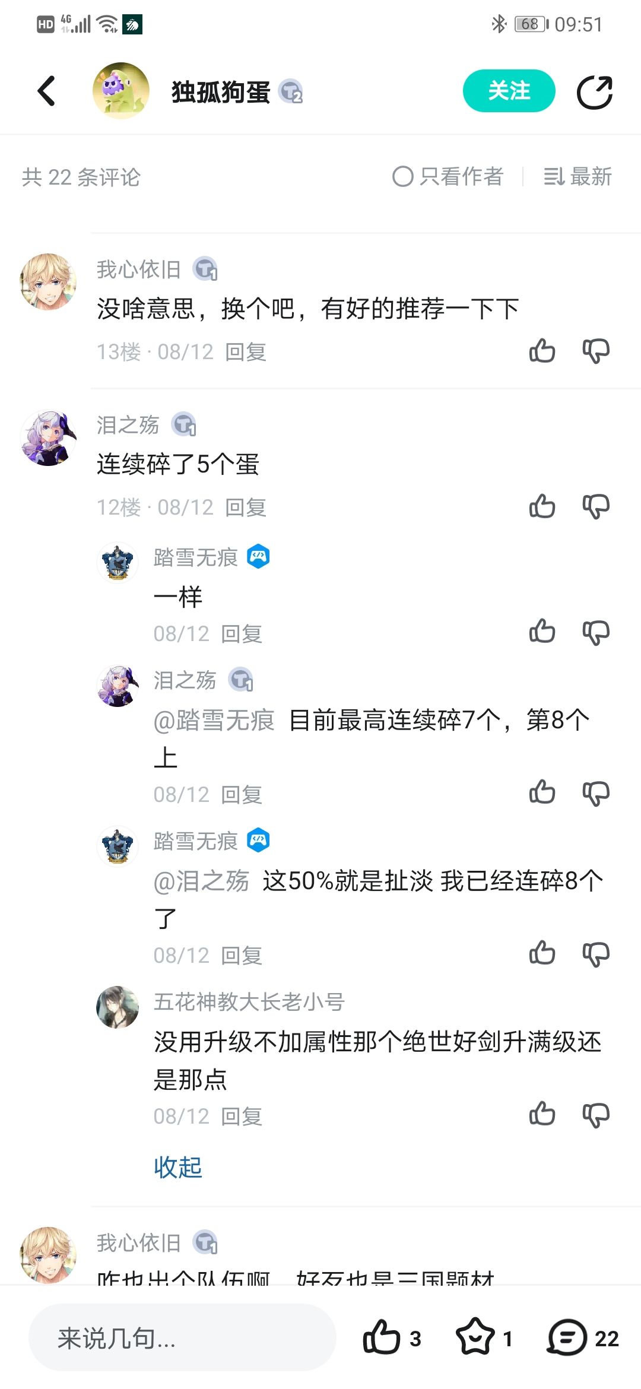Image resolution: width=641 pixels, height=1389 pixels.
Task: Follow 独孤狗蛋 with 关注 button
Action: 509,91
